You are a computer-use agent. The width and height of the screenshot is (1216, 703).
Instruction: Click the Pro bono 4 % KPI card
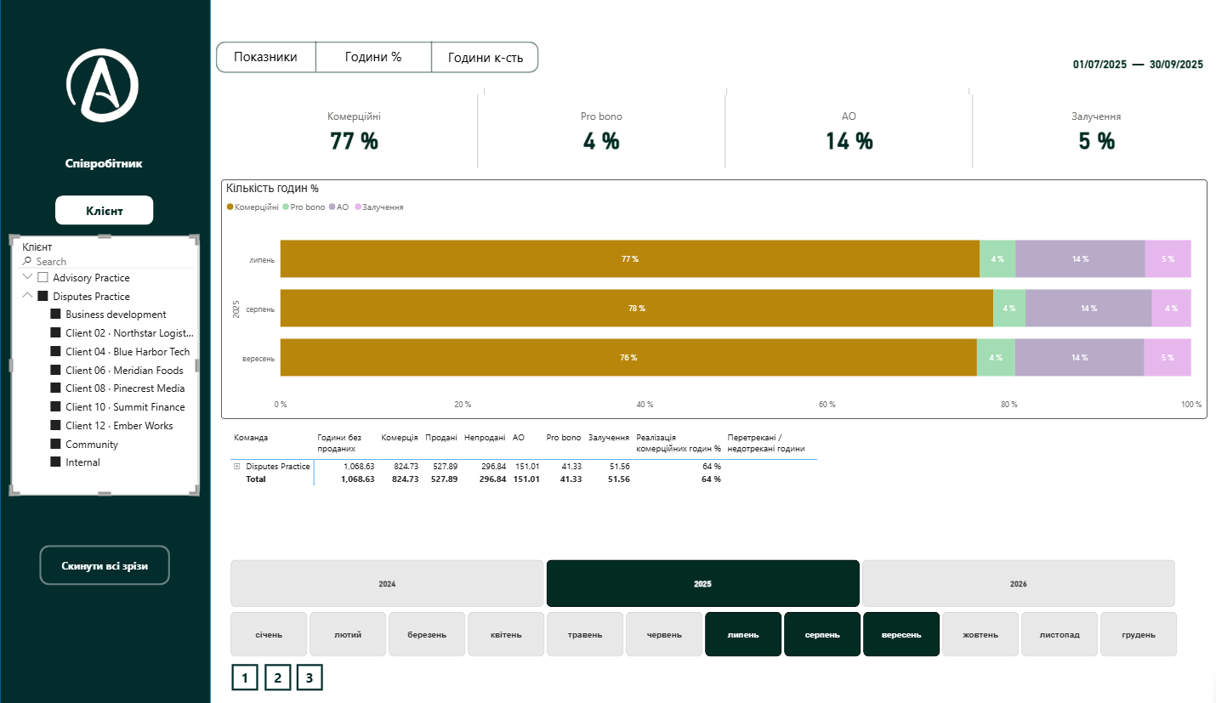(x=601, y=132)
